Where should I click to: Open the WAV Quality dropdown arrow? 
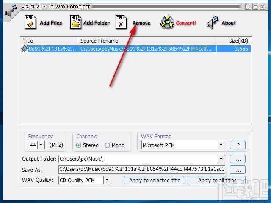[x=107, y=180]
